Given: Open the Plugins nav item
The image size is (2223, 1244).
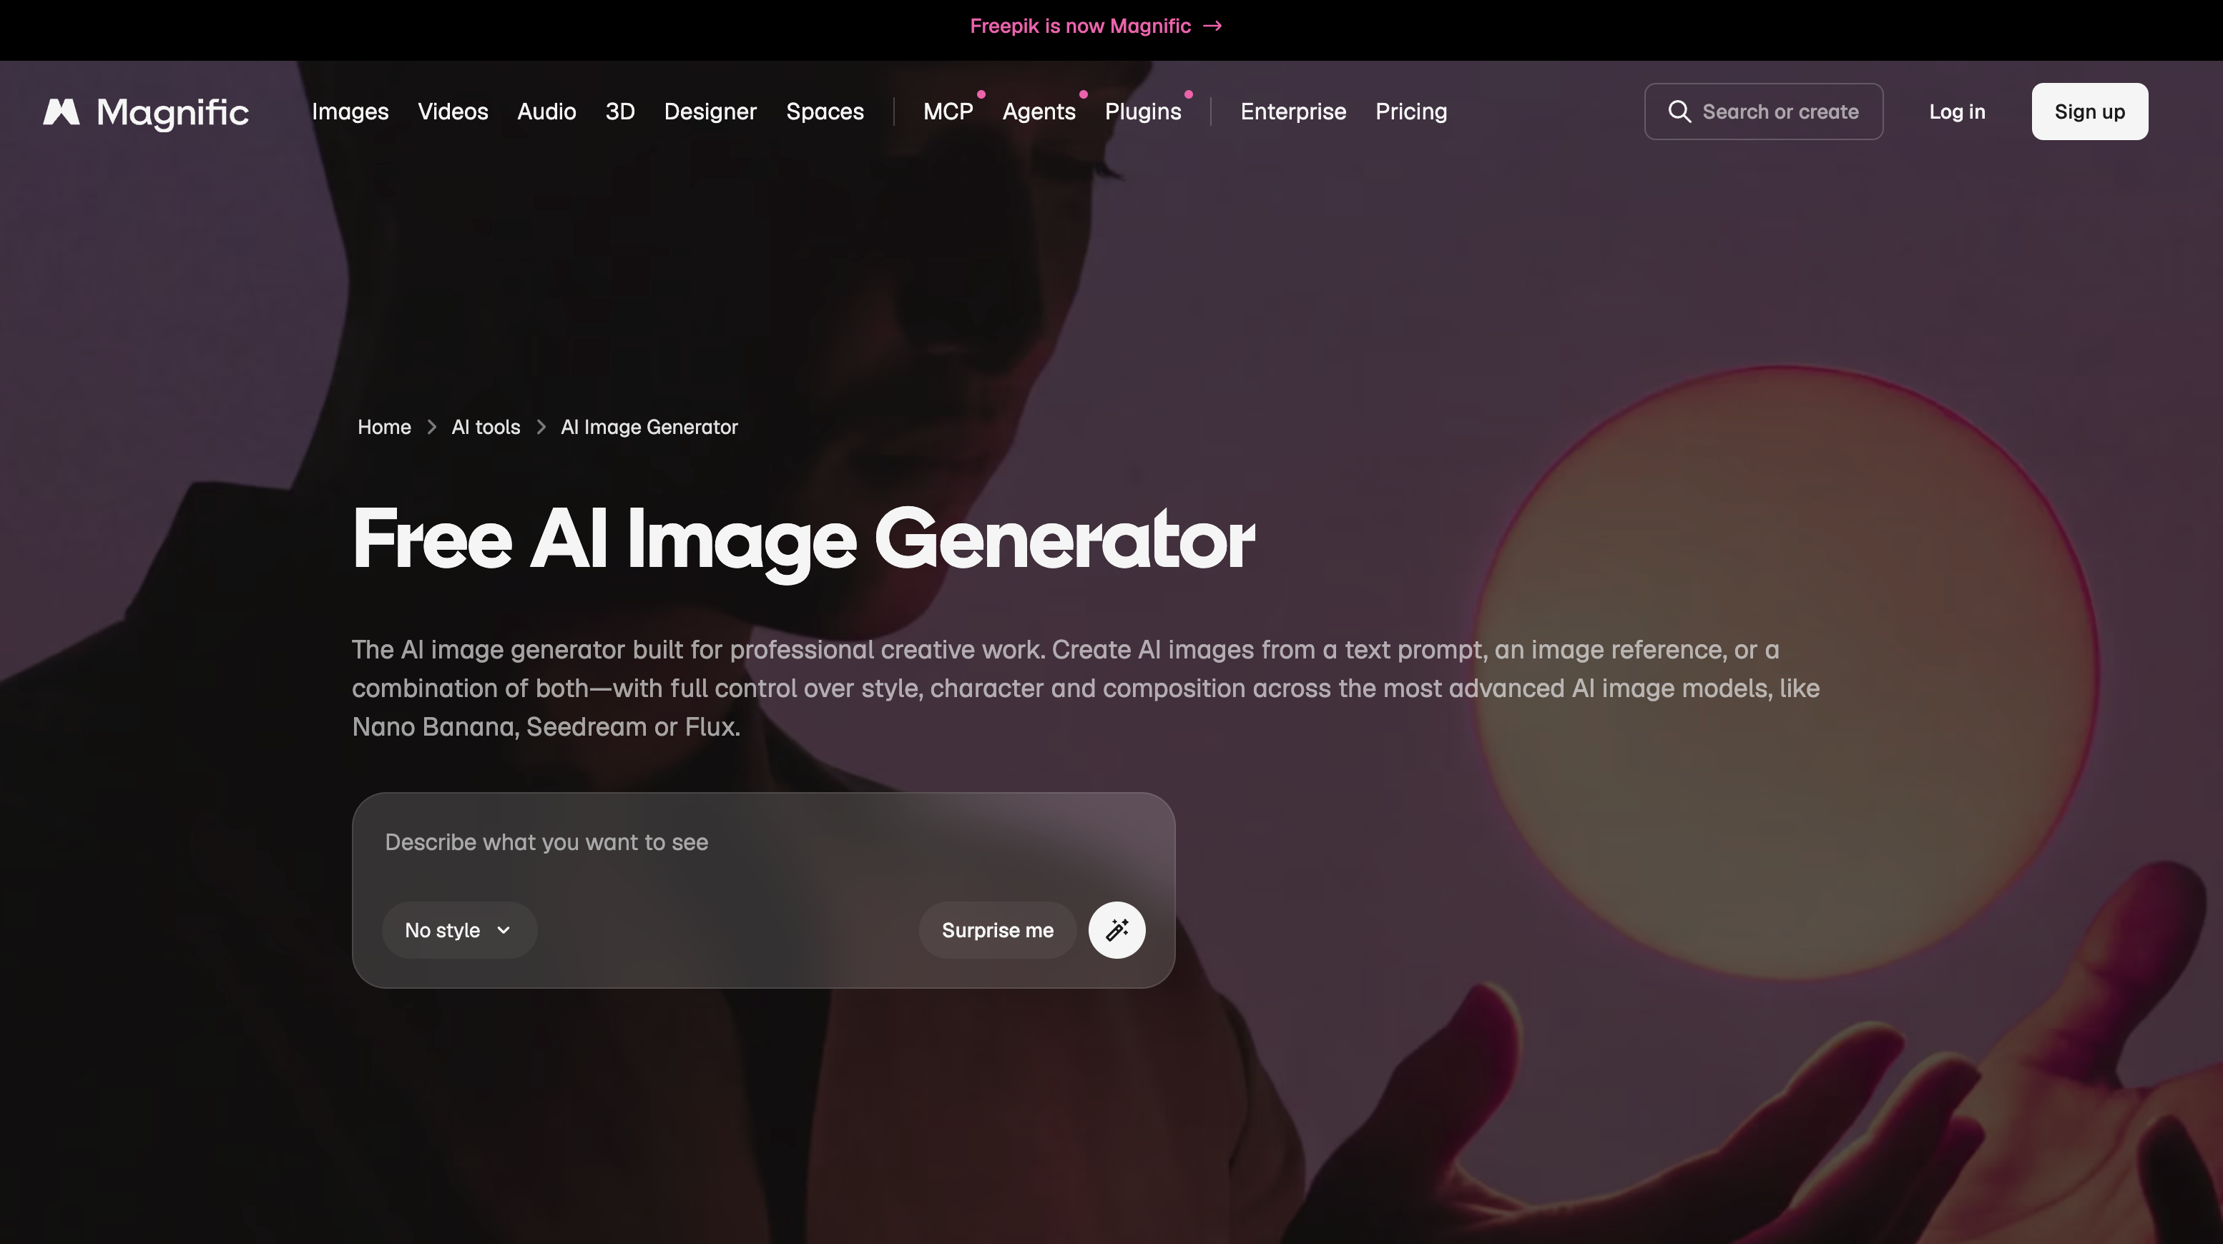Looking at the screenshot, I should pos(1144,112).
